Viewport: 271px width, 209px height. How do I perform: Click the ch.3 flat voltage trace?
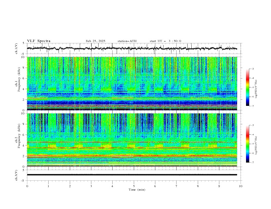click(132, 175)
